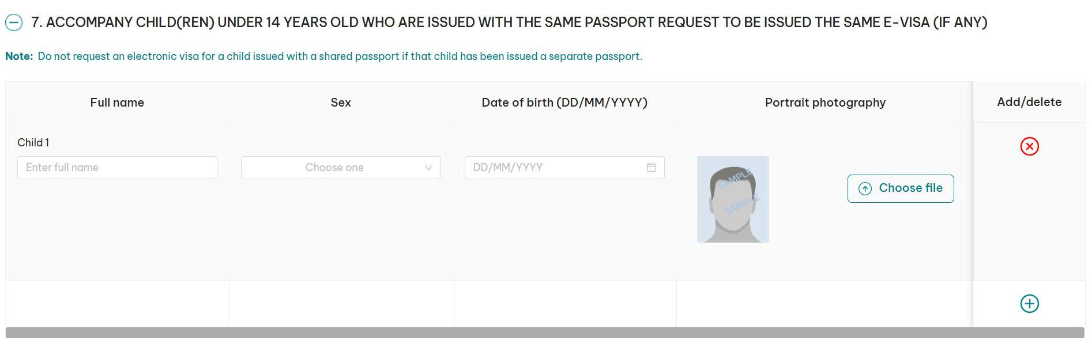Focus the Enter full name field
This screenshot has height=348, width=1092.
[117, 168]
